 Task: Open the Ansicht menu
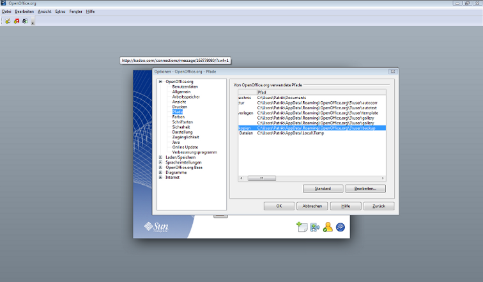45,12
